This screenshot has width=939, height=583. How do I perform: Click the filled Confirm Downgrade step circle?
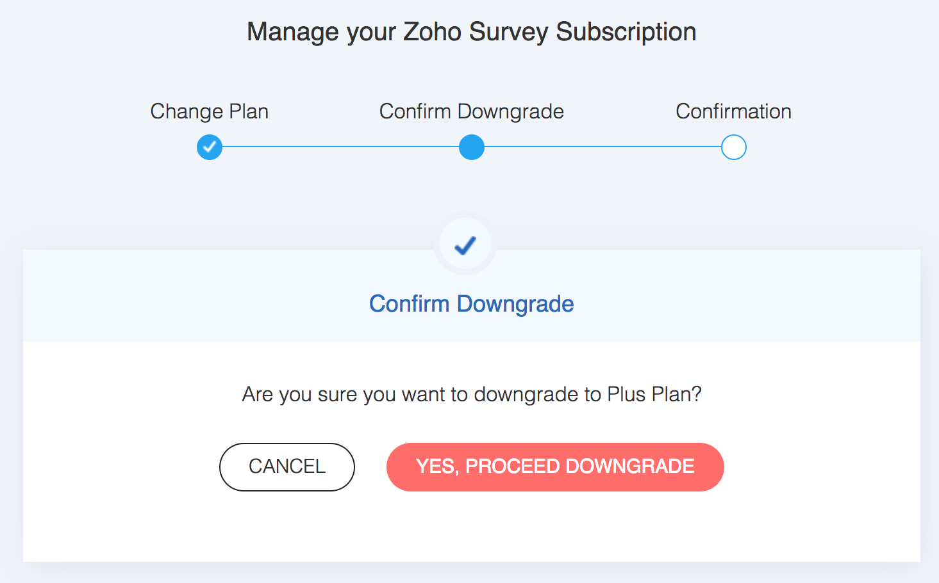coord(472,147)
